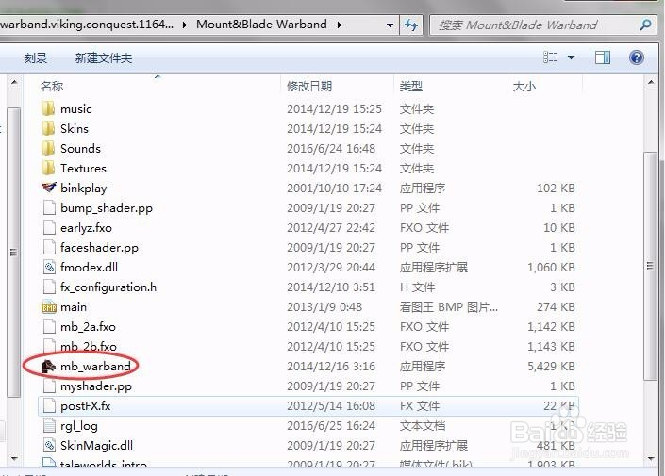Click the warband.viking.conquest breadcrumb
The image size is (665, 476).
87,25
